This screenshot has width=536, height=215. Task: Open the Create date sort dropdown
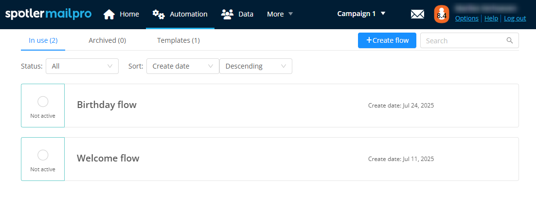click(x=182, y=66)
